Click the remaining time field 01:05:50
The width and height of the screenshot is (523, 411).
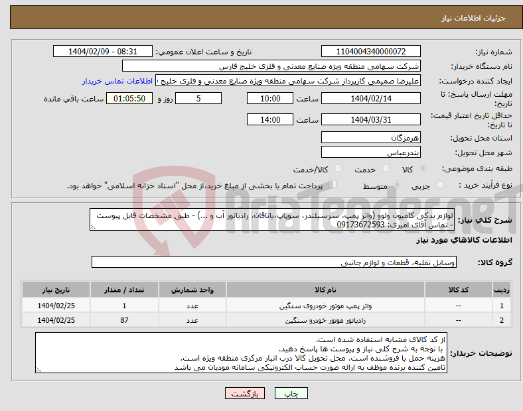click(x=129, y=98)
